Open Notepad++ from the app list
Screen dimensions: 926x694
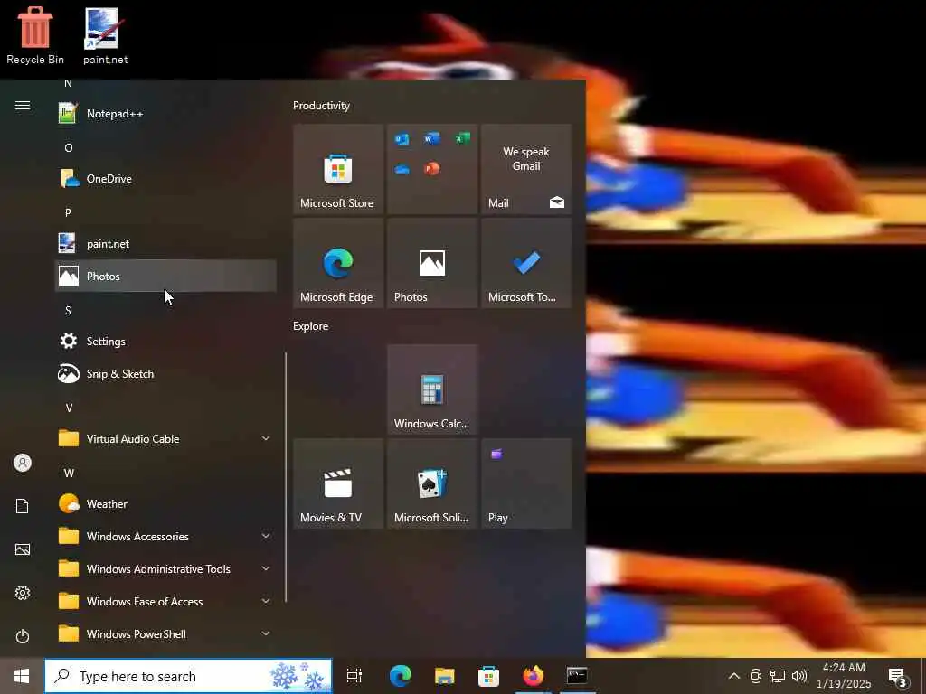165,113
